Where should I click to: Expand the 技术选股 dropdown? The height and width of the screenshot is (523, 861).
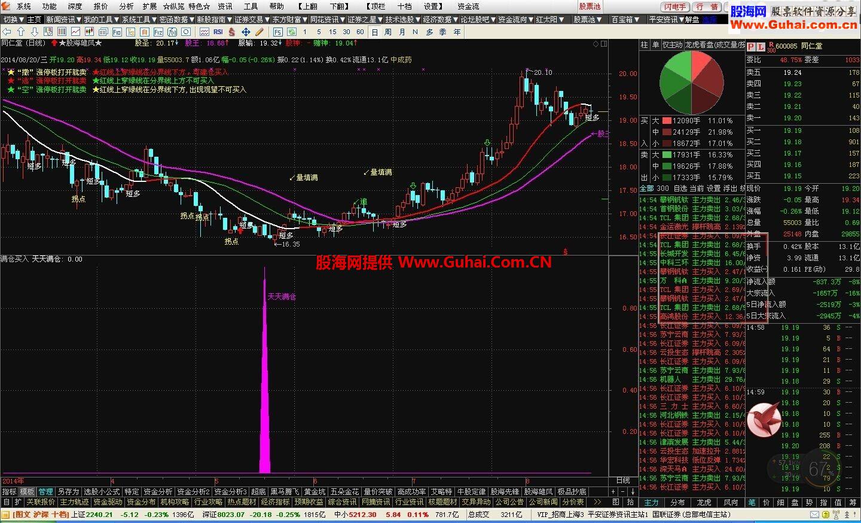pos(402,20)
